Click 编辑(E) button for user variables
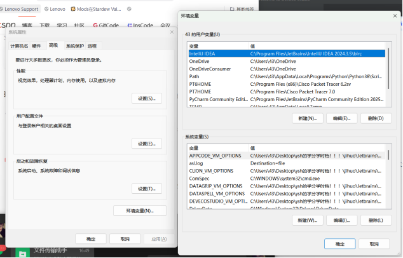The image size is (403, 258). [x=341, y=118]
